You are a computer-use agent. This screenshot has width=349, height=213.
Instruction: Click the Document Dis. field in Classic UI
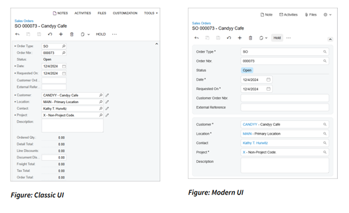[54, 158]
